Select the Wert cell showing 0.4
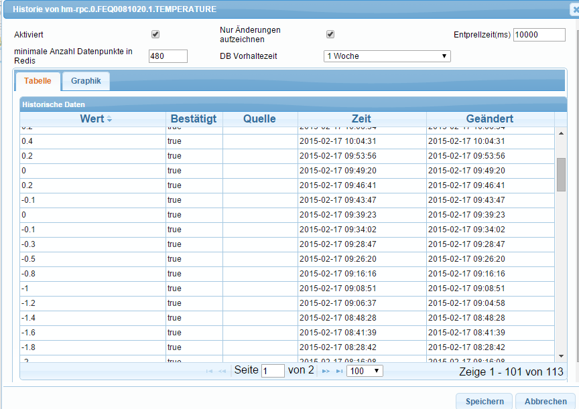This screenshot has width=579, height=409. coord(92,141)
